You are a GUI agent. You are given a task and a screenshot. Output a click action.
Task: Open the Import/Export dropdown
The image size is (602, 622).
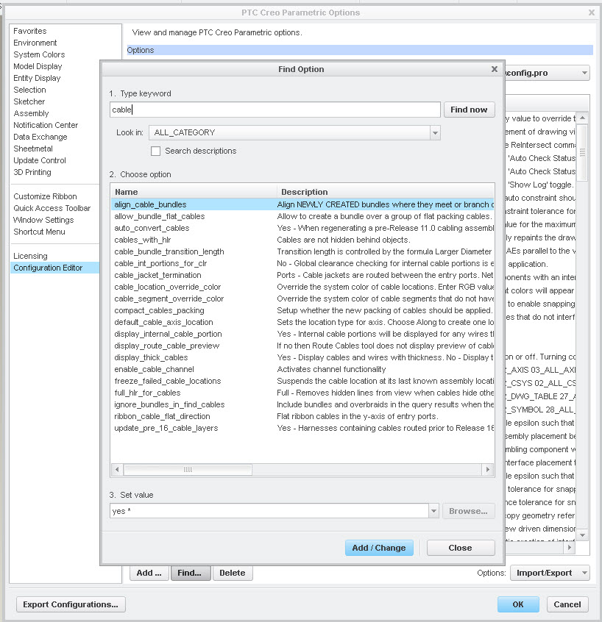pos(549,573)
